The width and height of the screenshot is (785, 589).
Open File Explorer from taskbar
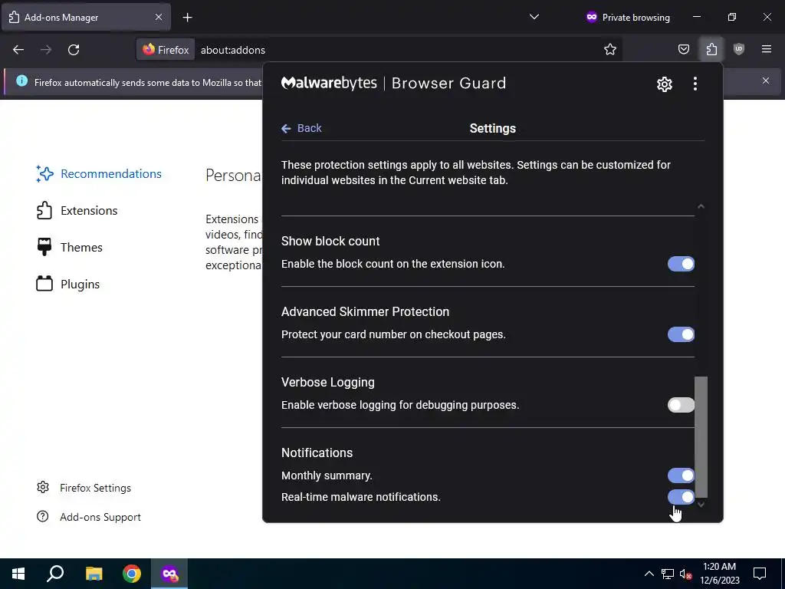point(94,574)
